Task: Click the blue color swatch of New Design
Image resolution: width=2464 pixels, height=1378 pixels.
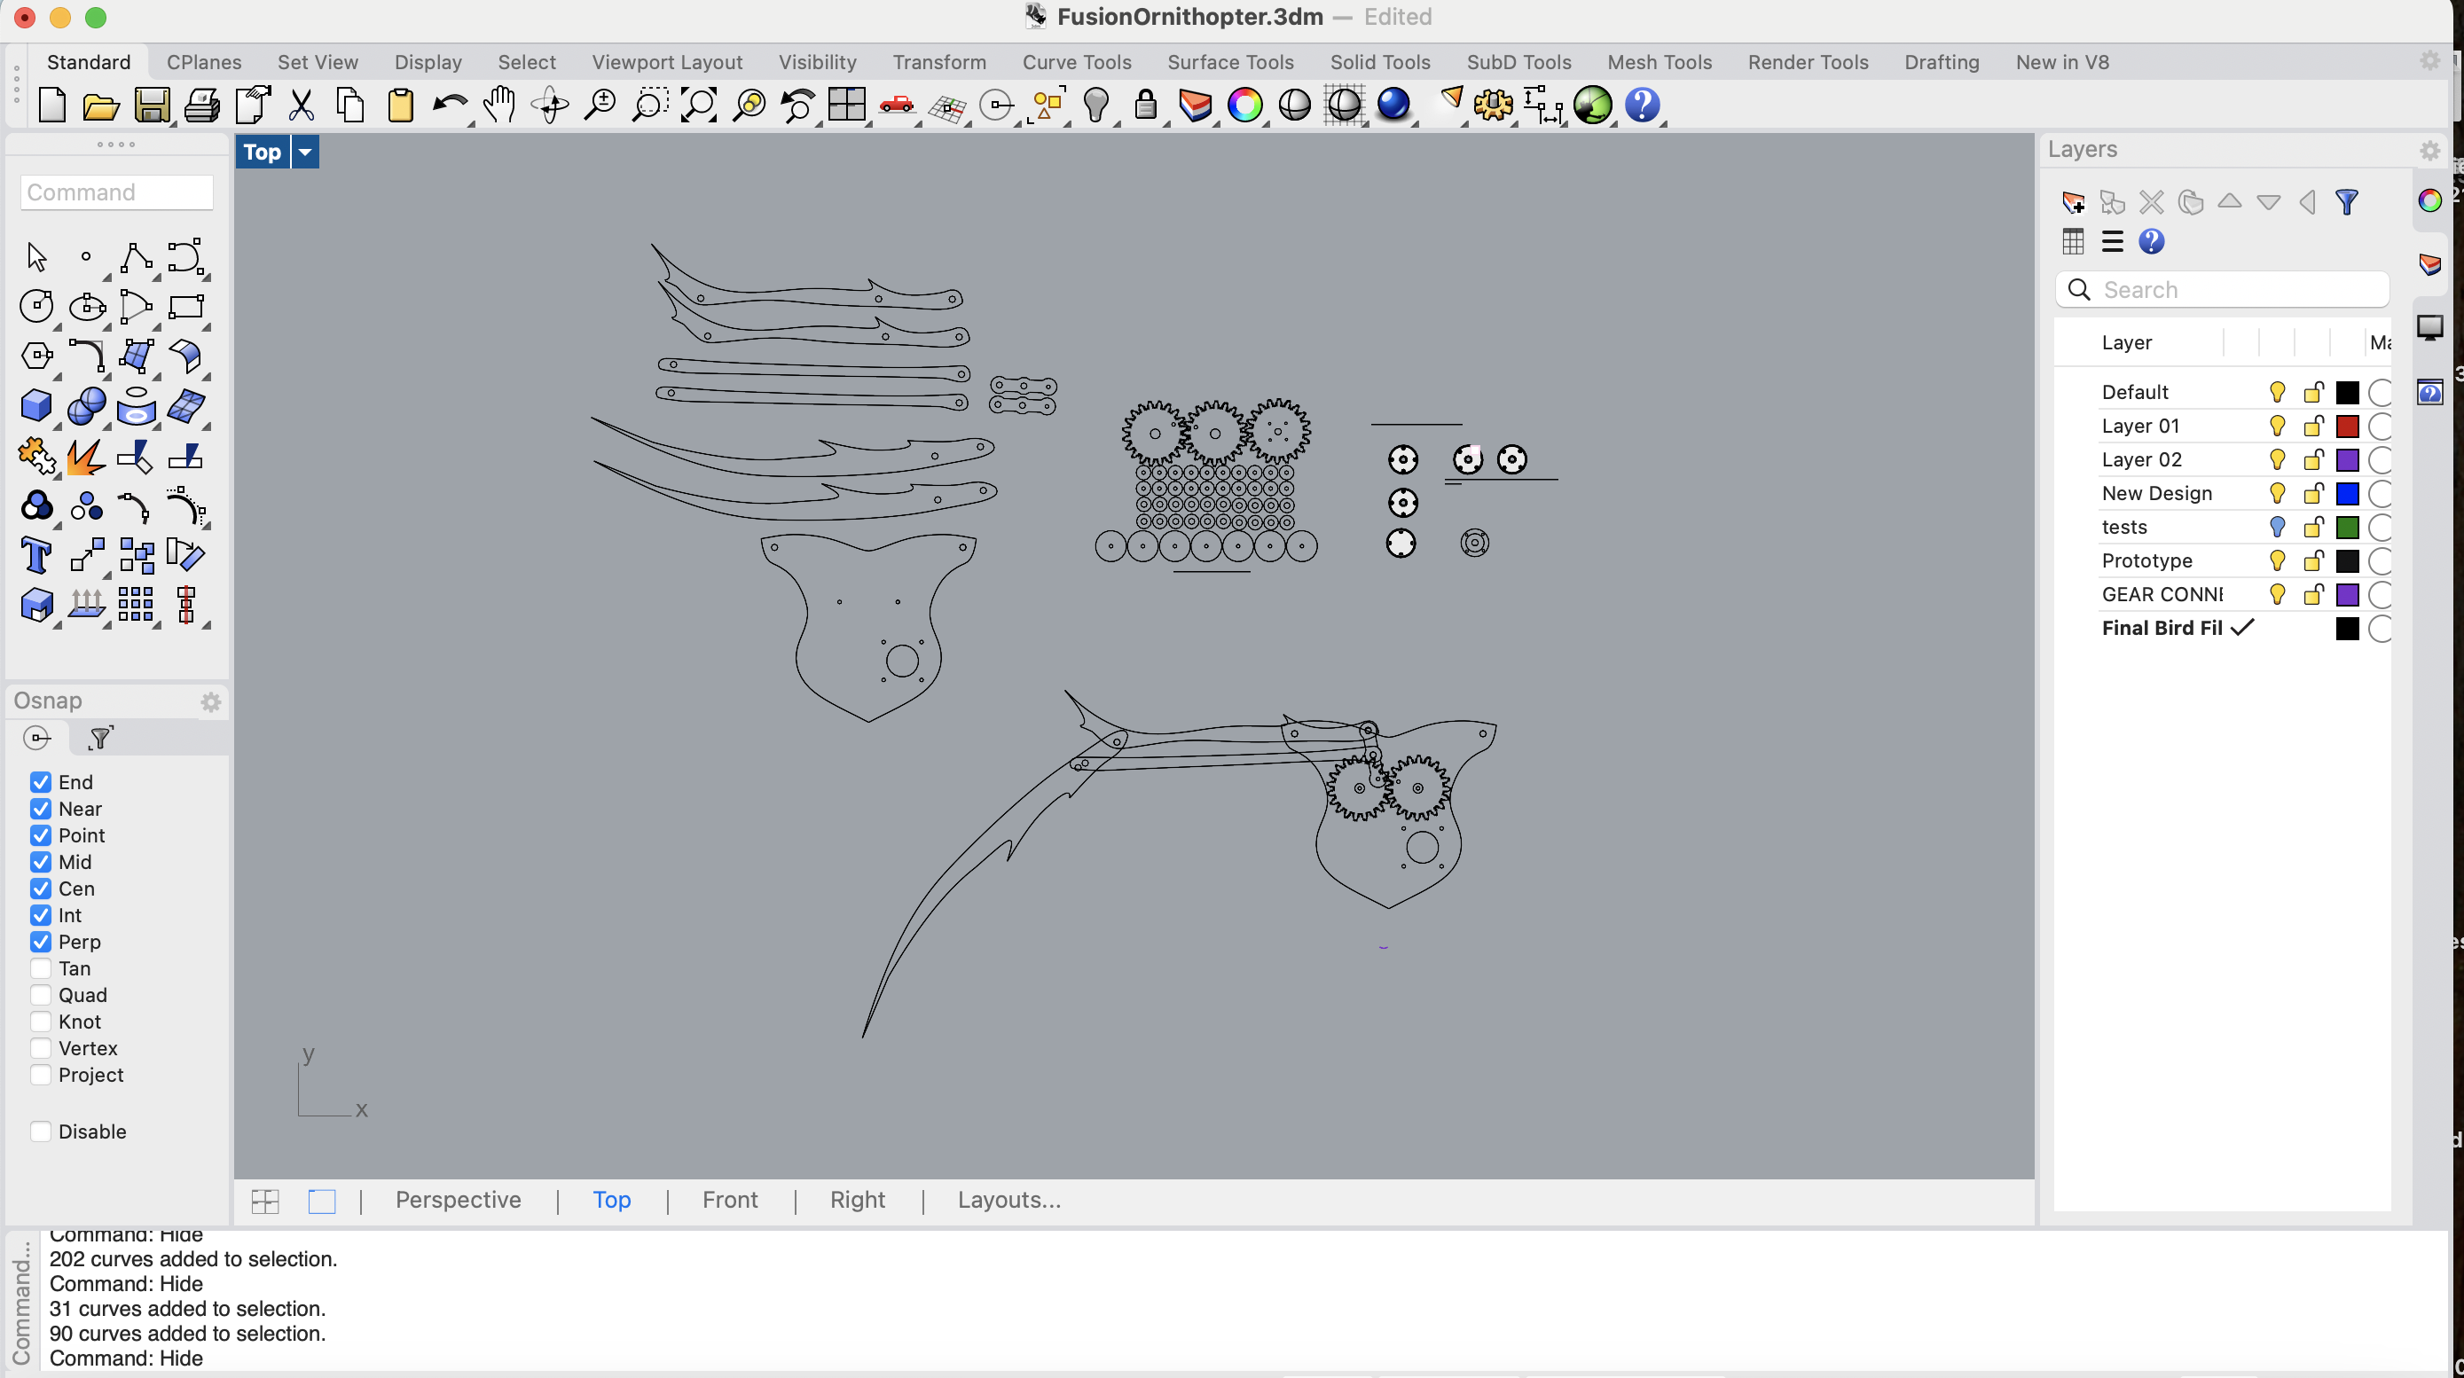Action: tap(2347, 493)
